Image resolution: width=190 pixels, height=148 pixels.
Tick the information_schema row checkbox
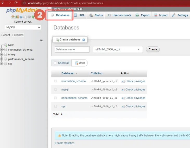click(55, 81)
